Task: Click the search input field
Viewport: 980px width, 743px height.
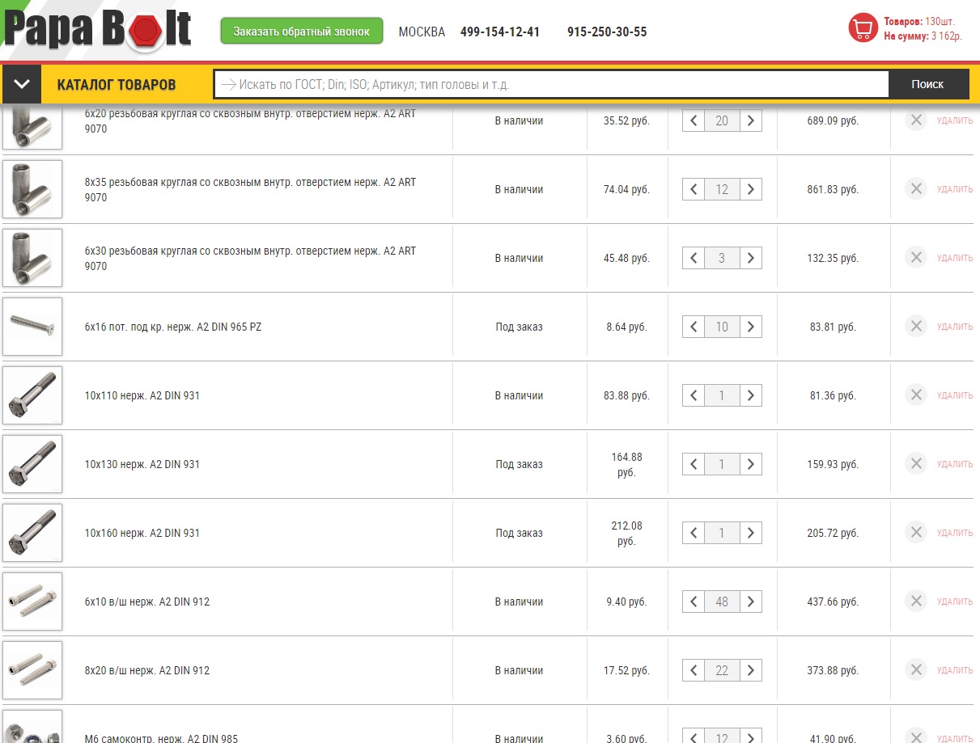Action: [551, 84]
